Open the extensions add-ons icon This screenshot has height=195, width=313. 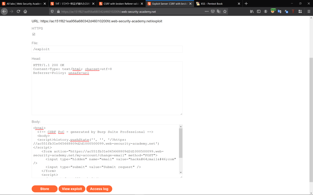(x=300, y=11)
